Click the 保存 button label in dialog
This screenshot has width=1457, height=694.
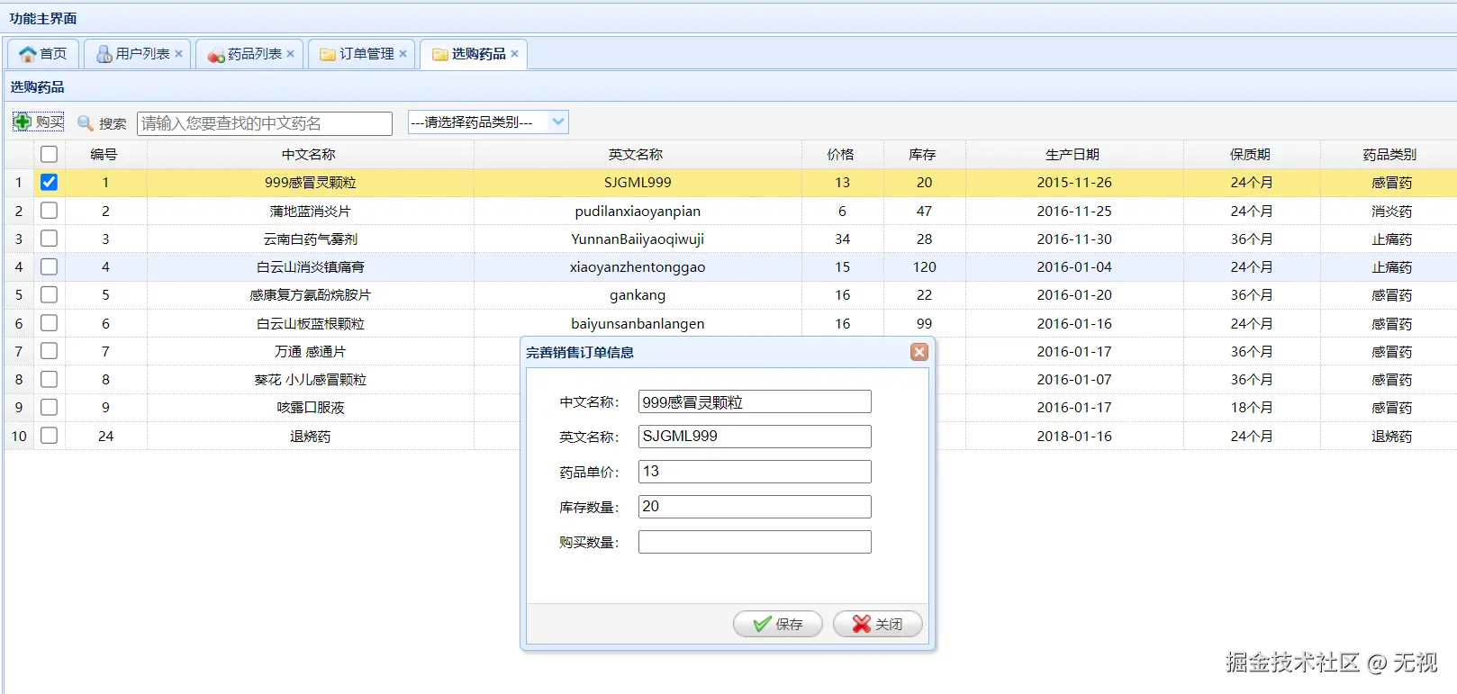pyautogui.click(x=789, y=624)
